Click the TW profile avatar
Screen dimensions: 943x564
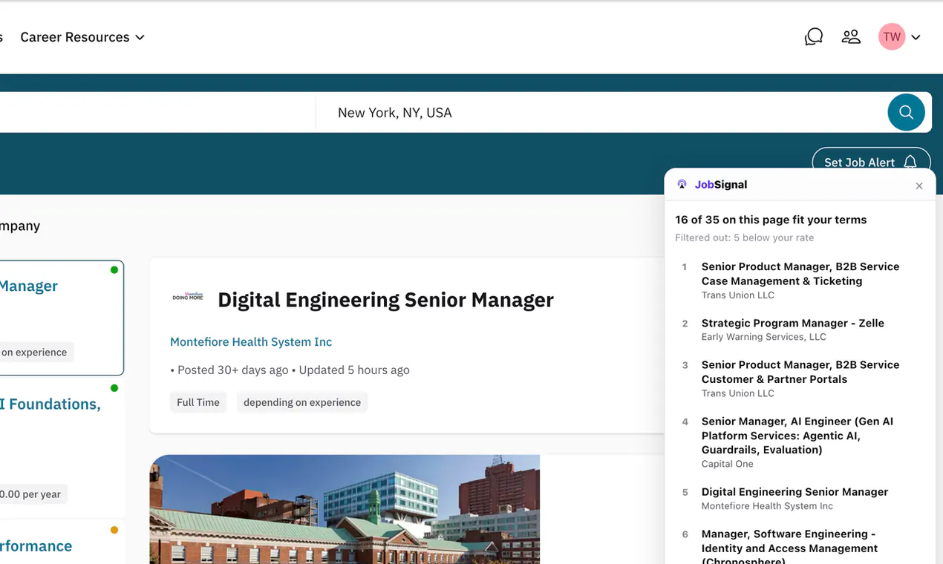(x=892, y=36)
